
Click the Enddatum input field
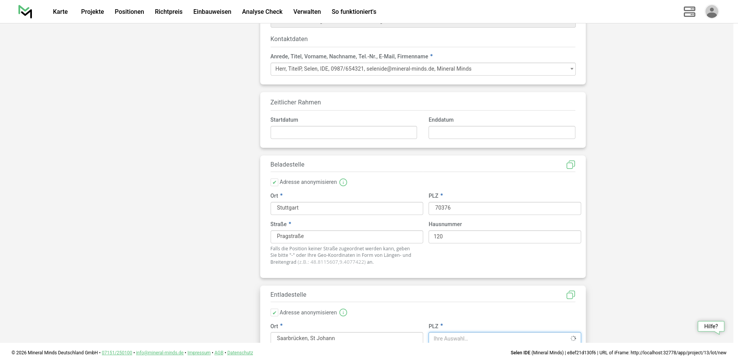coord(502,132)
